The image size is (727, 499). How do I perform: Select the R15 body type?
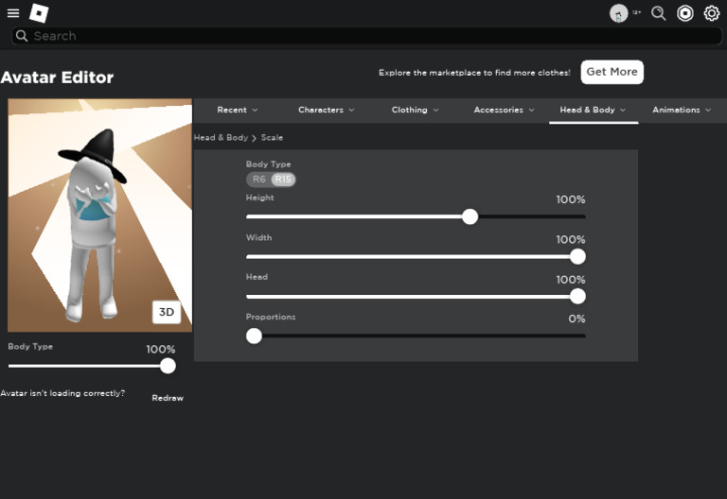click(283, 180)
